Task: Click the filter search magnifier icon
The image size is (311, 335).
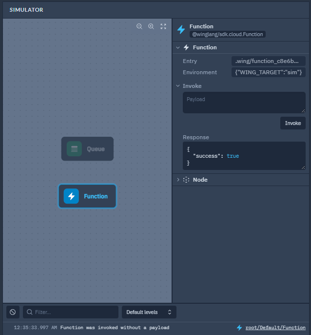Action: [x=30, y=312]
